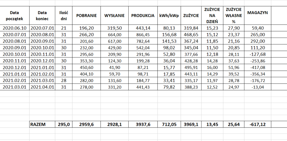
Task: Select the PRODUKCJA header cell
Action: click(143, 15)
